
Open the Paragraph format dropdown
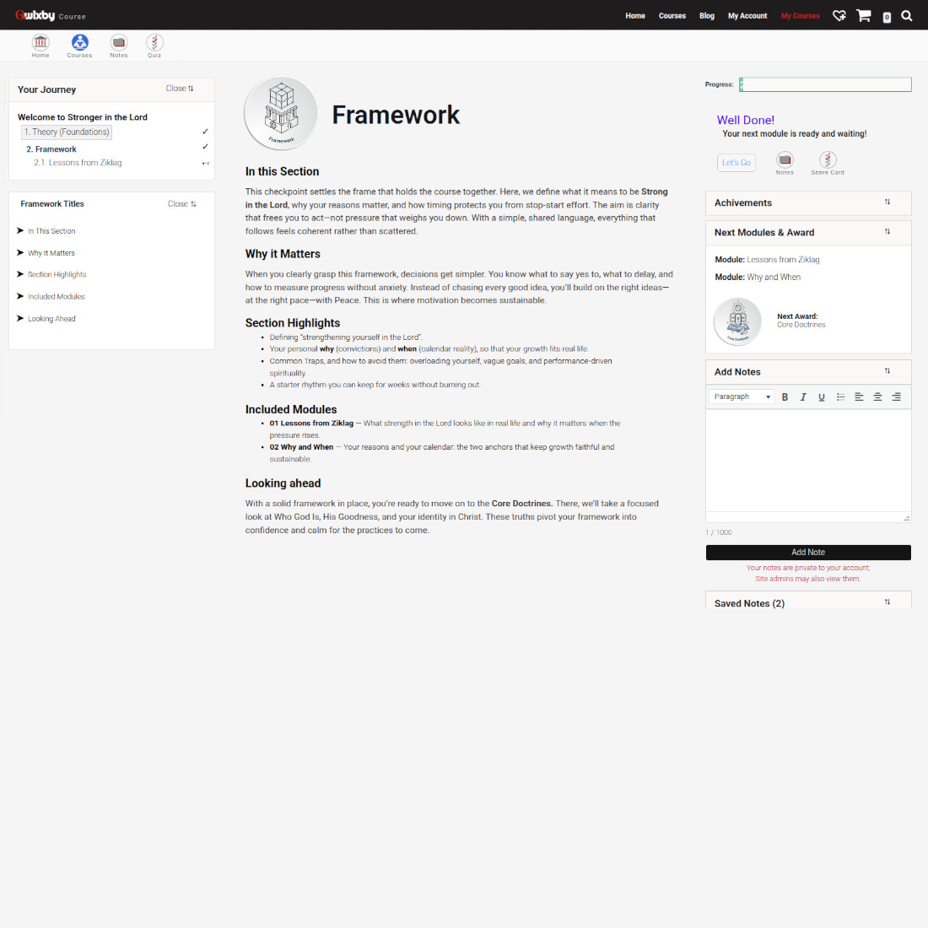742,397
